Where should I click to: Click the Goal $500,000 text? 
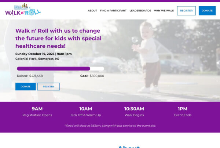tap(92, 76)
